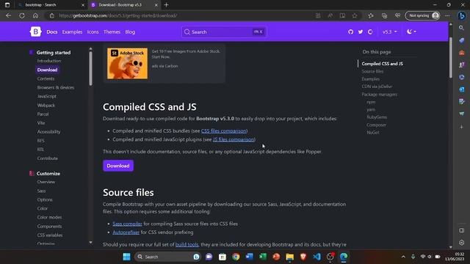
Task: Open the Blog nav item
Action: (130, 32)
